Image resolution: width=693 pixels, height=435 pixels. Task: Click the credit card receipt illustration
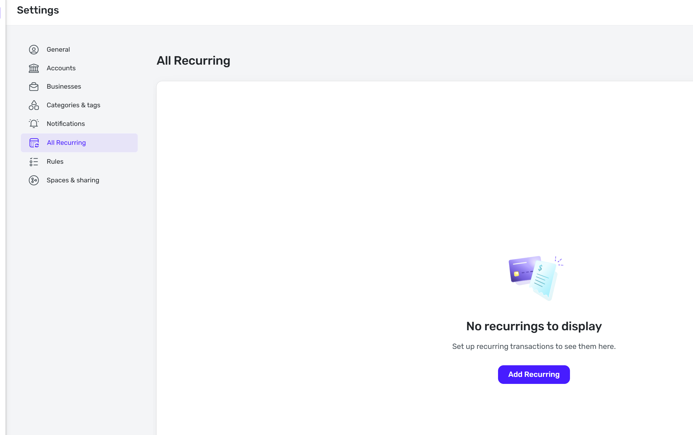pyautogui.click(x=534, y=278)
